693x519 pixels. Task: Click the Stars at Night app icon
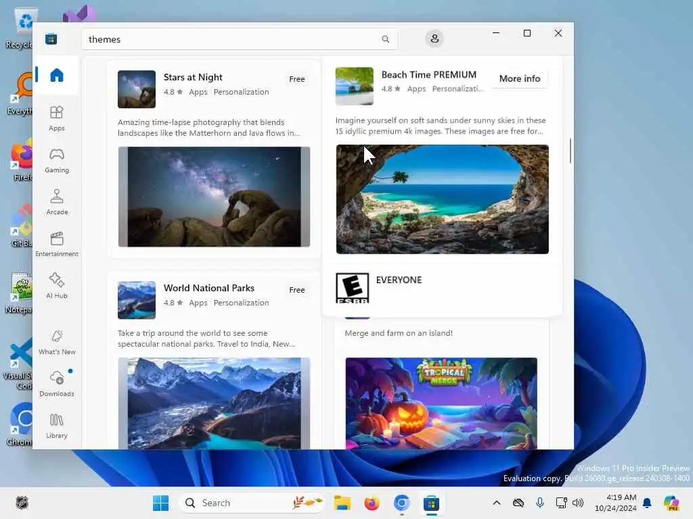point(137,89)
